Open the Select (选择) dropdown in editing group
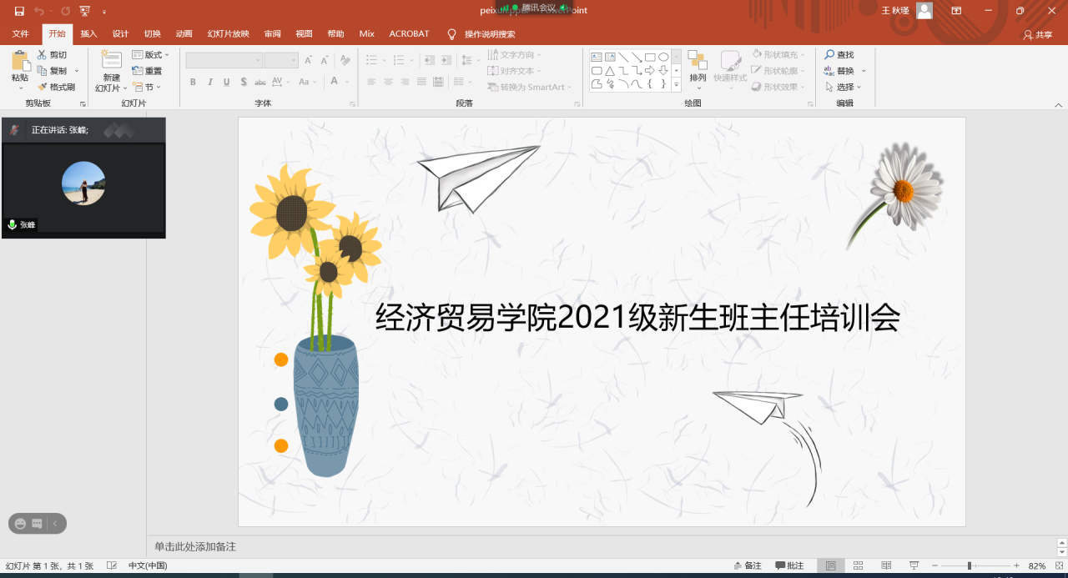Screen dimensions: 1068x578 844,87
